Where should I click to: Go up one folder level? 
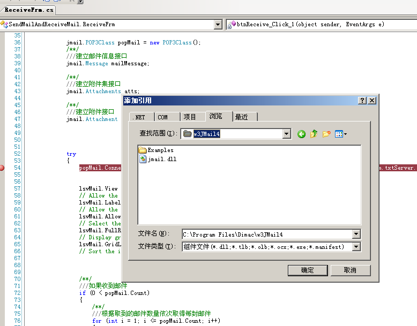(x=314, y=134)
